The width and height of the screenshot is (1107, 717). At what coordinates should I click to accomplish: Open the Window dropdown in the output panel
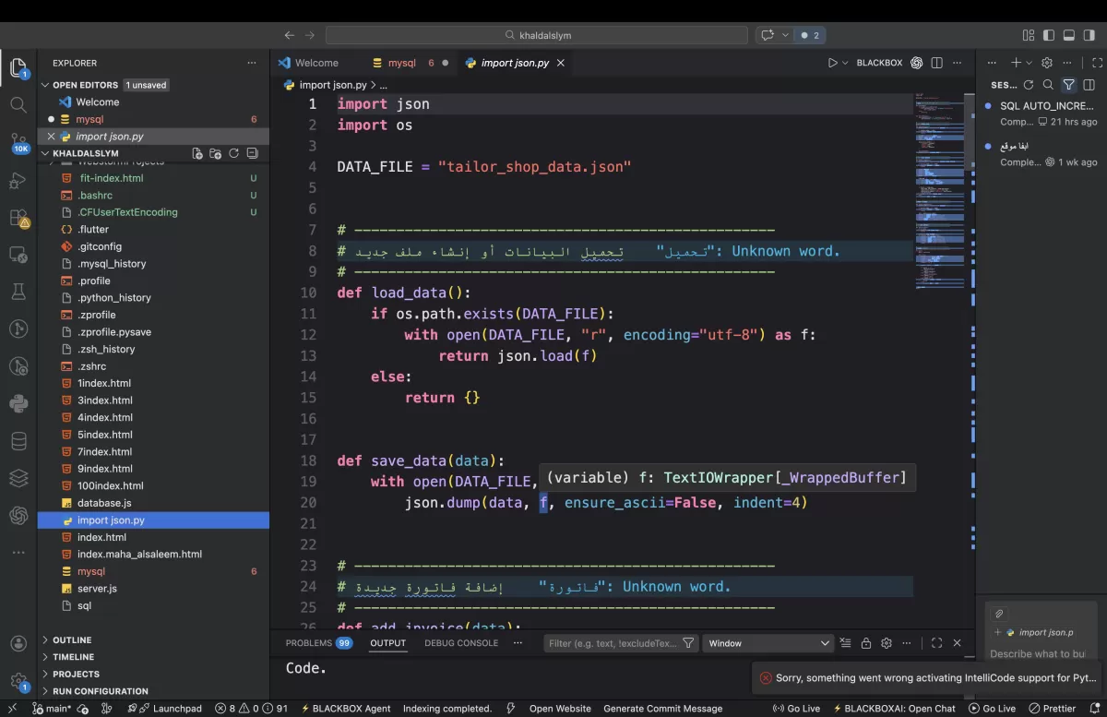coord(768,642)
